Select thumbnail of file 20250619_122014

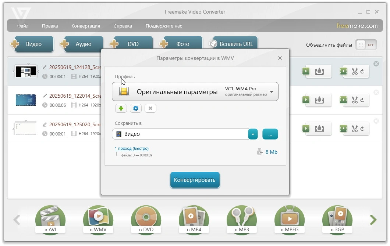pos(26,100)
